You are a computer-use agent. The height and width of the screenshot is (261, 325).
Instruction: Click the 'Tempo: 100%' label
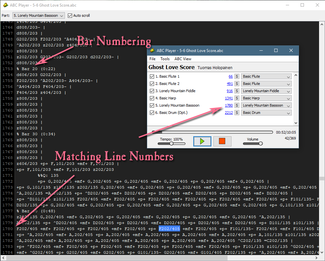click(171, 139)
